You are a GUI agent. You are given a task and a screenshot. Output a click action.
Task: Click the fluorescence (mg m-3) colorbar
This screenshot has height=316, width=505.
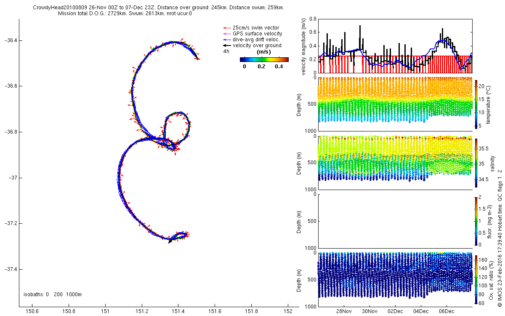coord(476,221)
